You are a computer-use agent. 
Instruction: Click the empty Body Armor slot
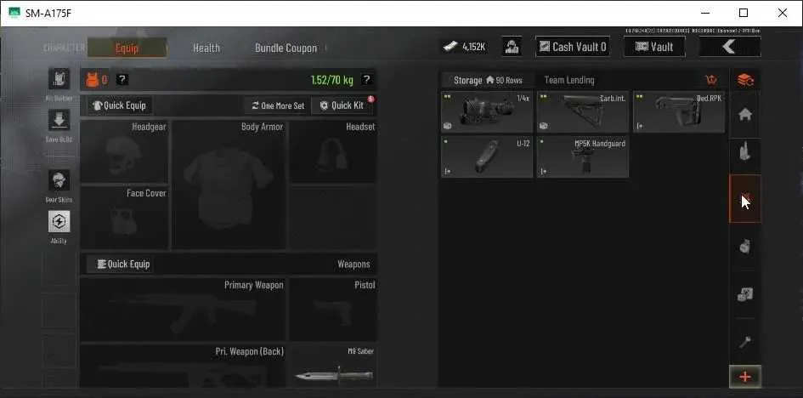229,185
